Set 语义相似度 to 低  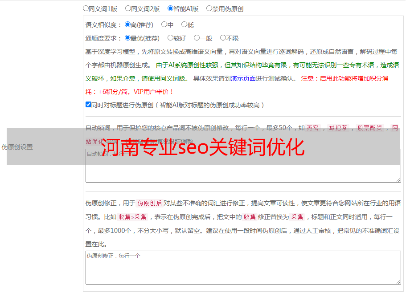tap(184, 25)
